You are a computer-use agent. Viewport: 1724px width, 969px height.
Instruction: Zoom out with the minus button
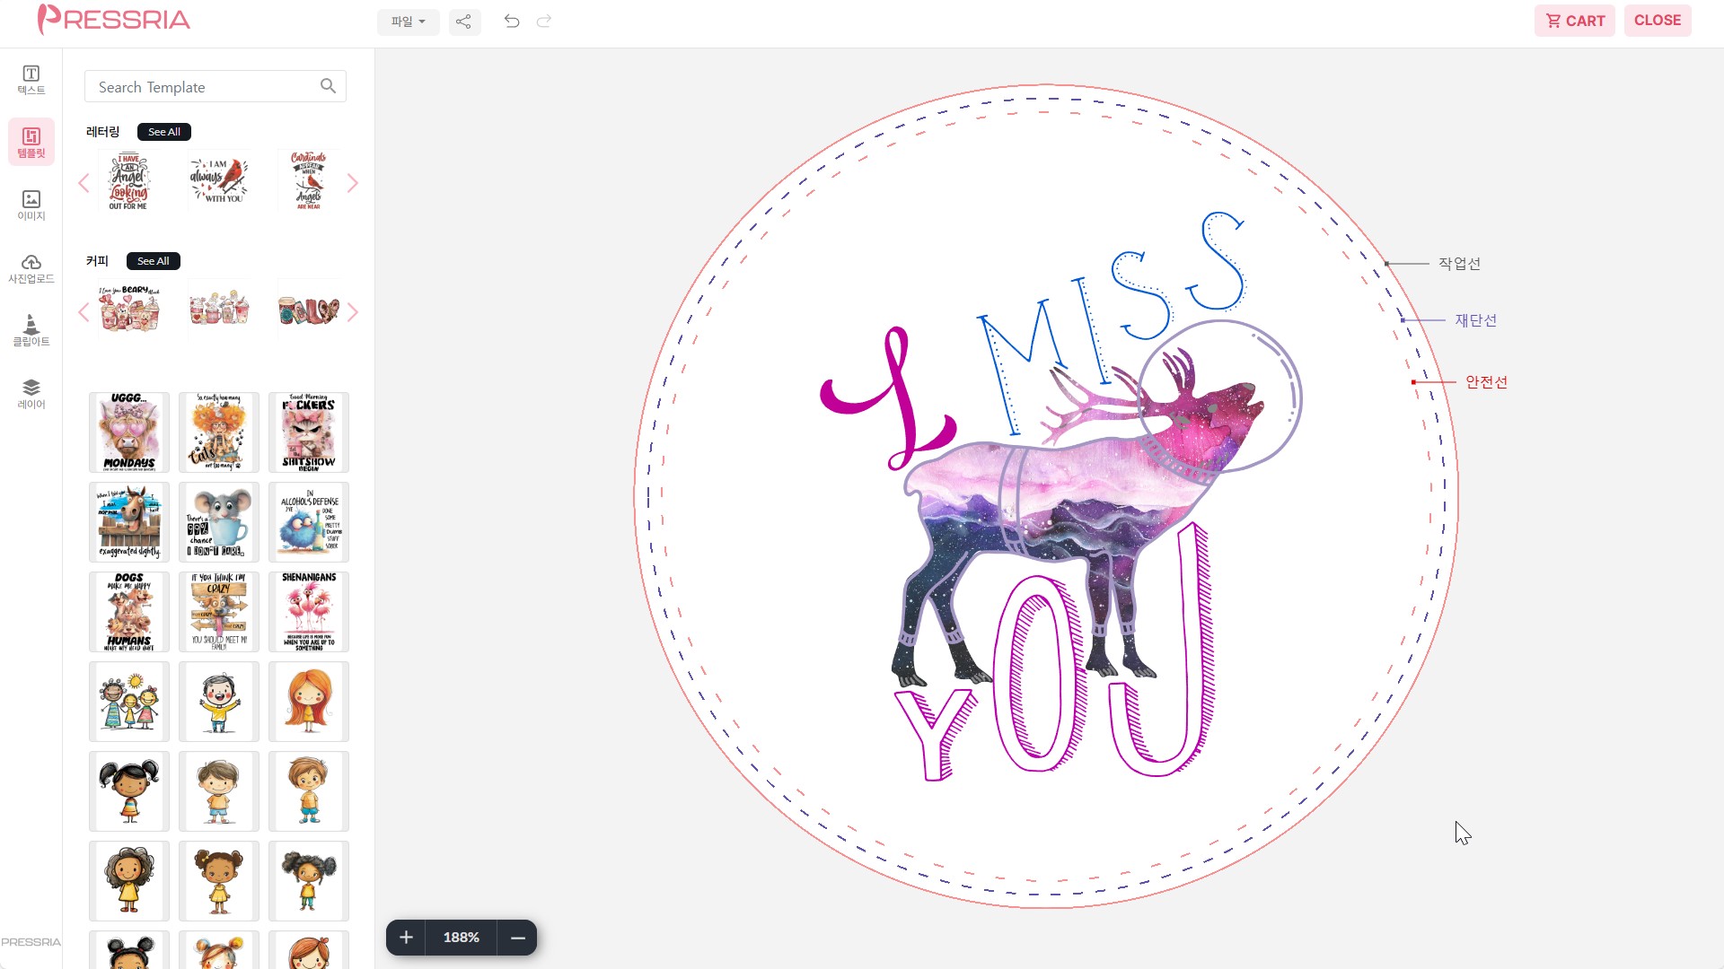click(x=517, y=938)
